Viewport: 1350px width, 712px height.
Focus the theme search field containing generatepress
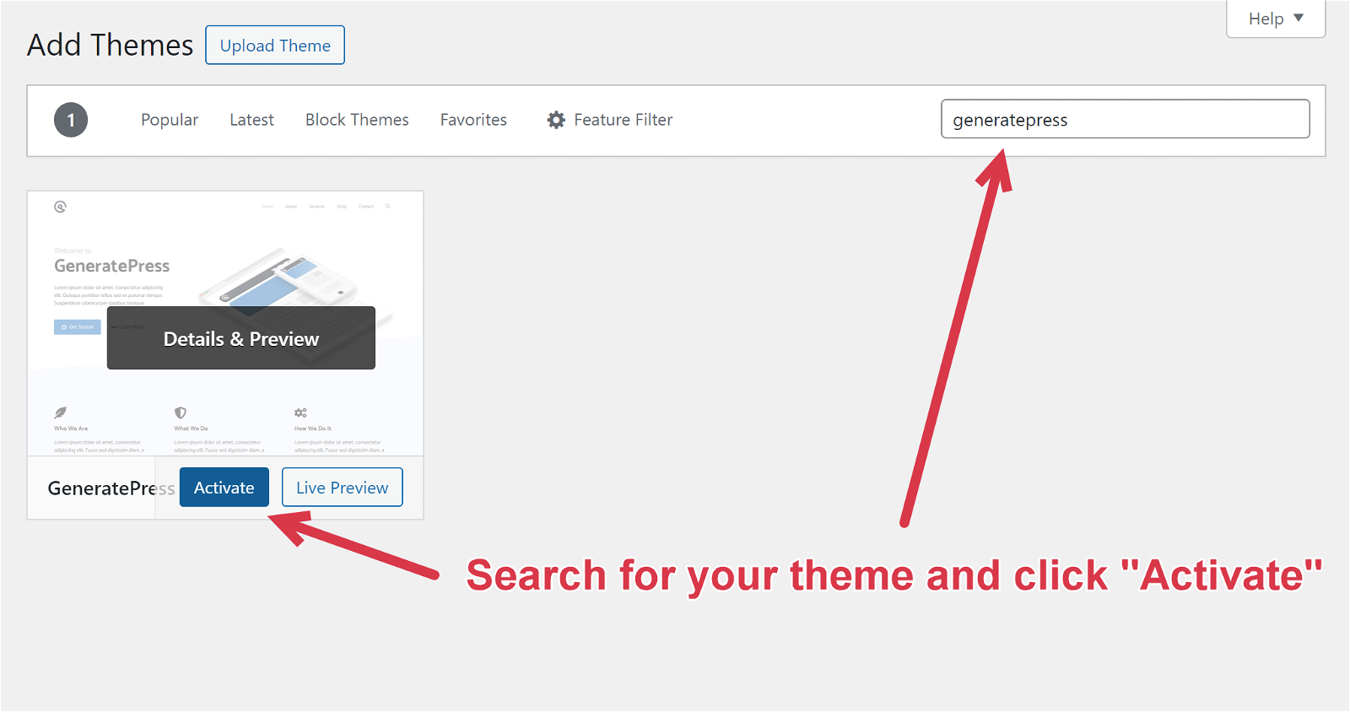1125,119
